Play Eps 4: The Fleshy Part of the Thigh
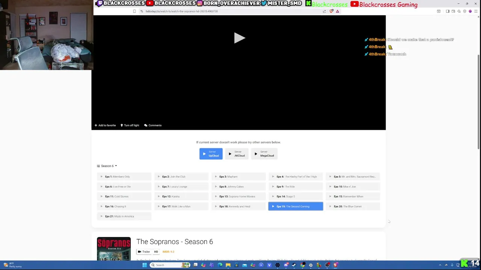 [295, 177]
